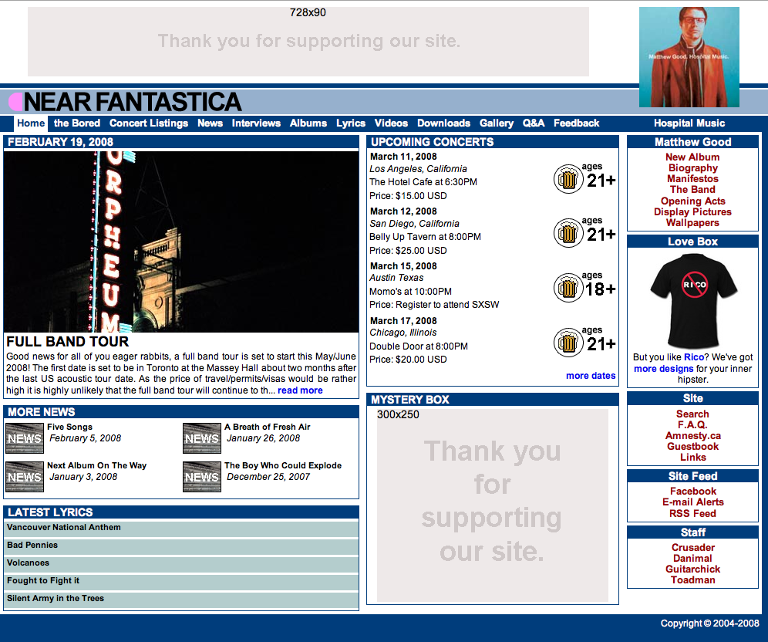Open staff member Guitarchick's link
The image size is (768, 642).
(692, 569)
